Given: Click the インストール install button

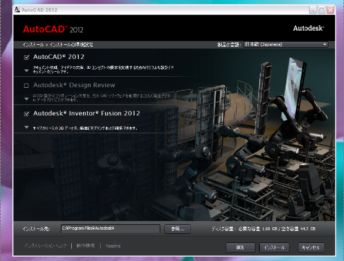Looking at the screenshot, I should 274,248.
